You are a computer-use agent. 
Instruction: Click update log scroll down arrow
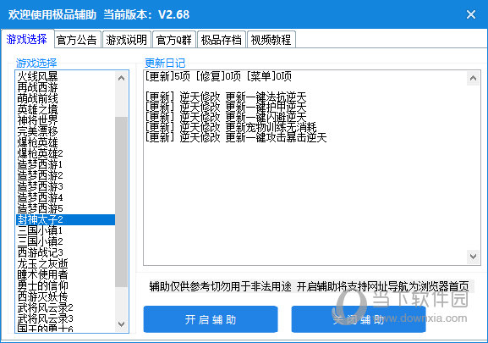[x=473, y=257]
